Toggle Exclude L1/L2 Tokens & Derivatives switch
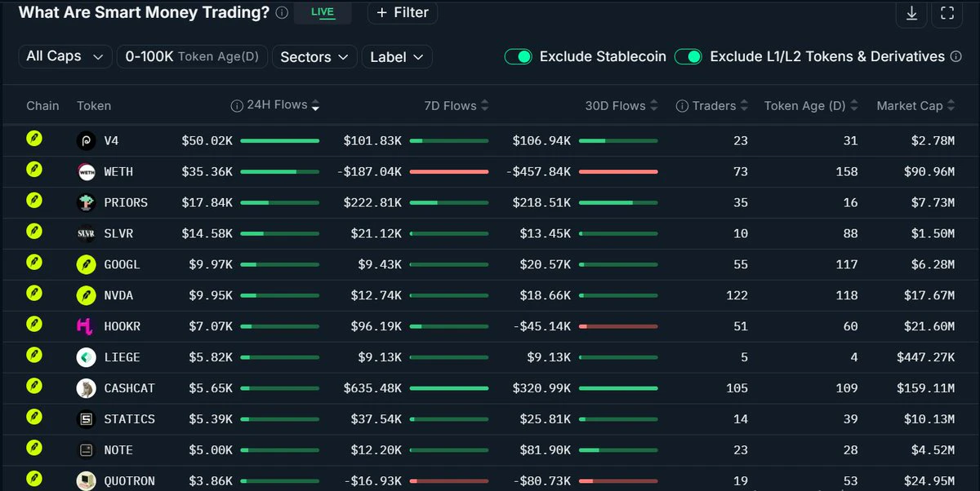 688,56
